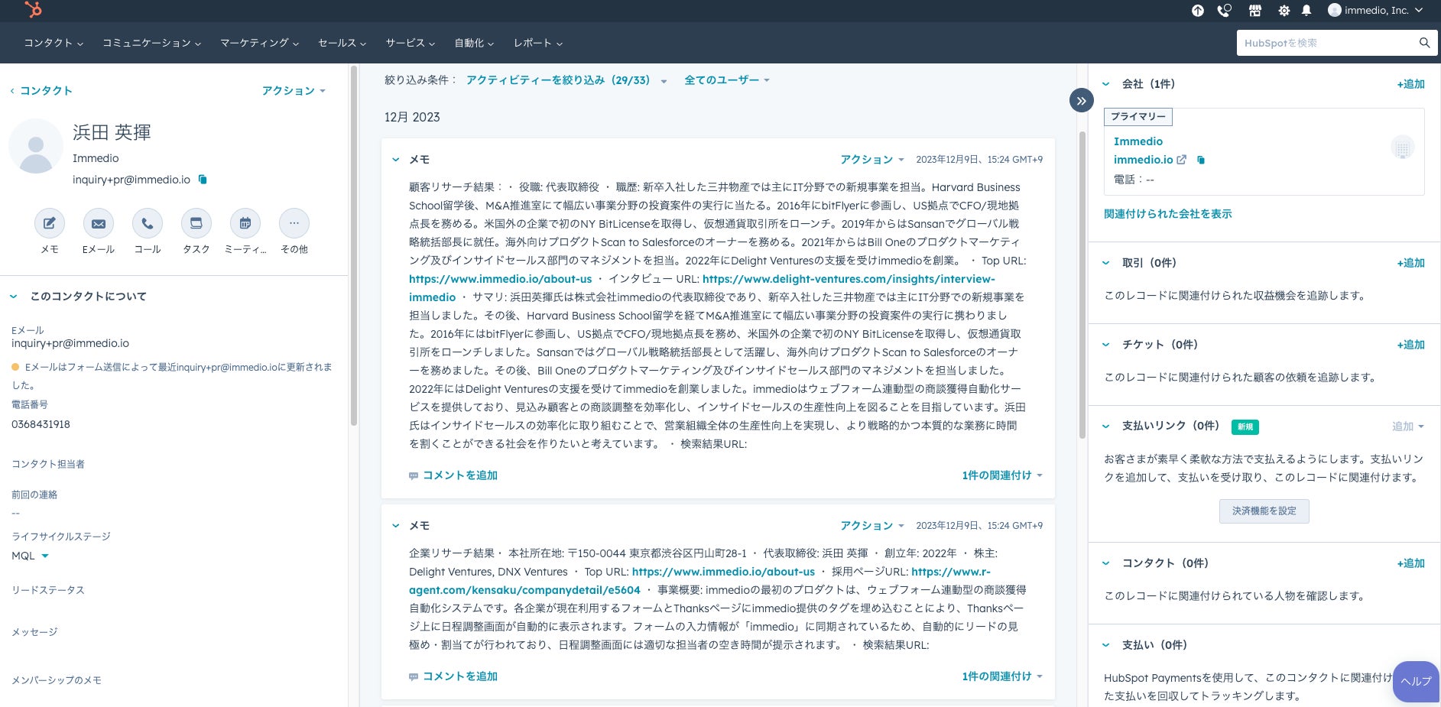This screenshot has width=1441, height=707.
Task: Open the セールス navigation menu
Action: pos(342,43)
